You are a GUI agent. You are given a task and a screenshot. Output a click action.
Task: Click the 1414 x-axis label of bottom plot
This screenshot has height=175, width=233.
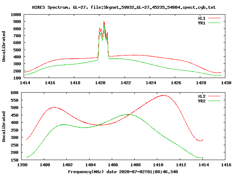pos(204,165)
